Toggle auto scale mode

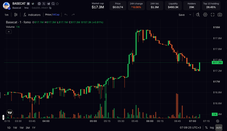[219, 128]
